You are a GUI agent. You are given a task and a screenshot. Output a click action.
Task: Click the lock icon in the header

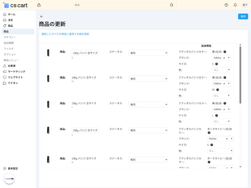pyautogui.click(x=39, y=5)
